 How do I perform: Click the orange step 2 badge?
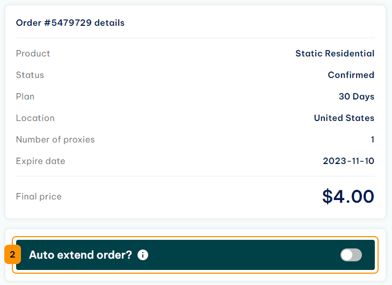12,254
